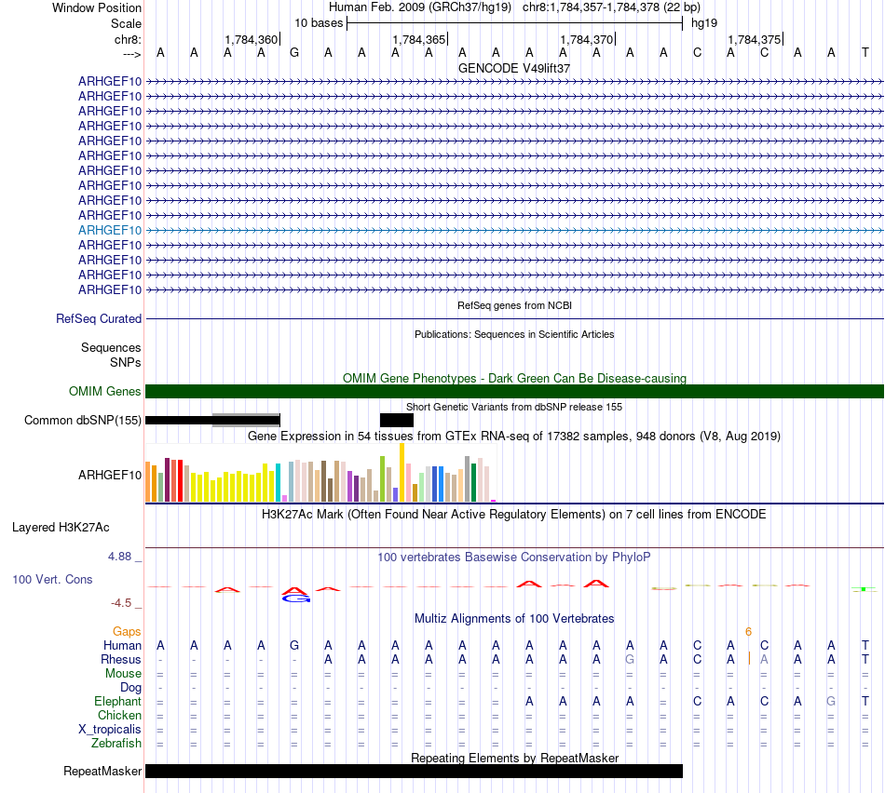Click the Rhesus alignment row label
The height and width of the screenshot is (793, 885).
pyautogui.click(x=121, y=659)
